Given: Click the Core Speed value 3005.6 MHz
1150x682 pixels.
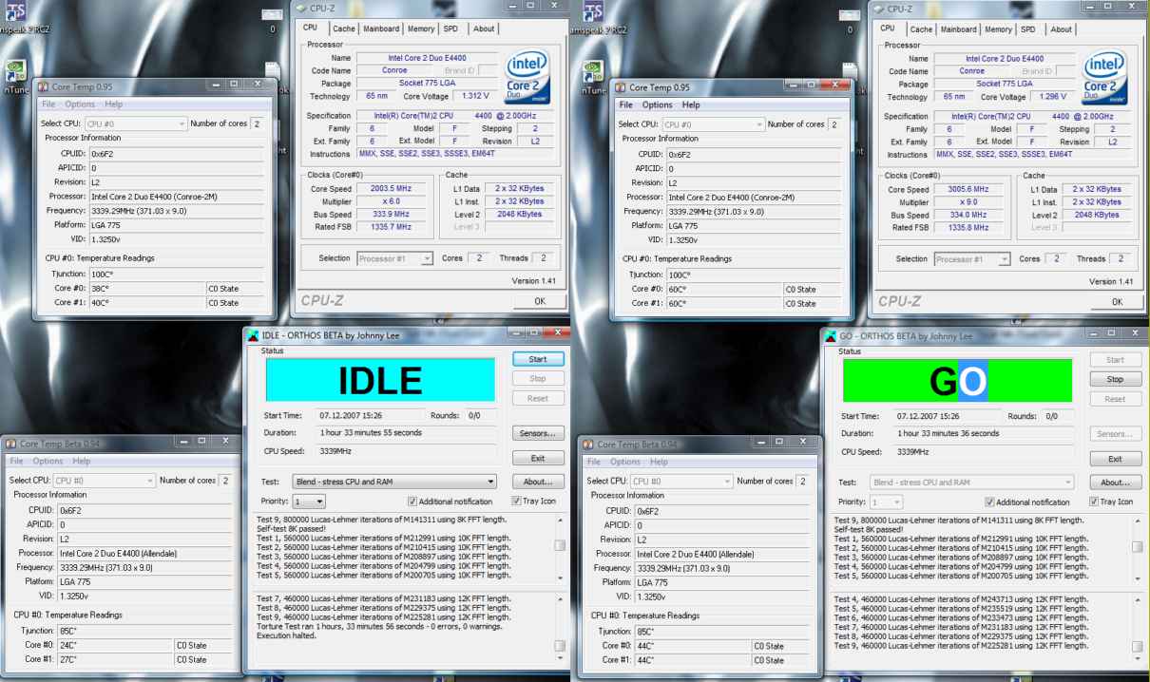Looking at the screenshot, I should [x=968, y=189].
